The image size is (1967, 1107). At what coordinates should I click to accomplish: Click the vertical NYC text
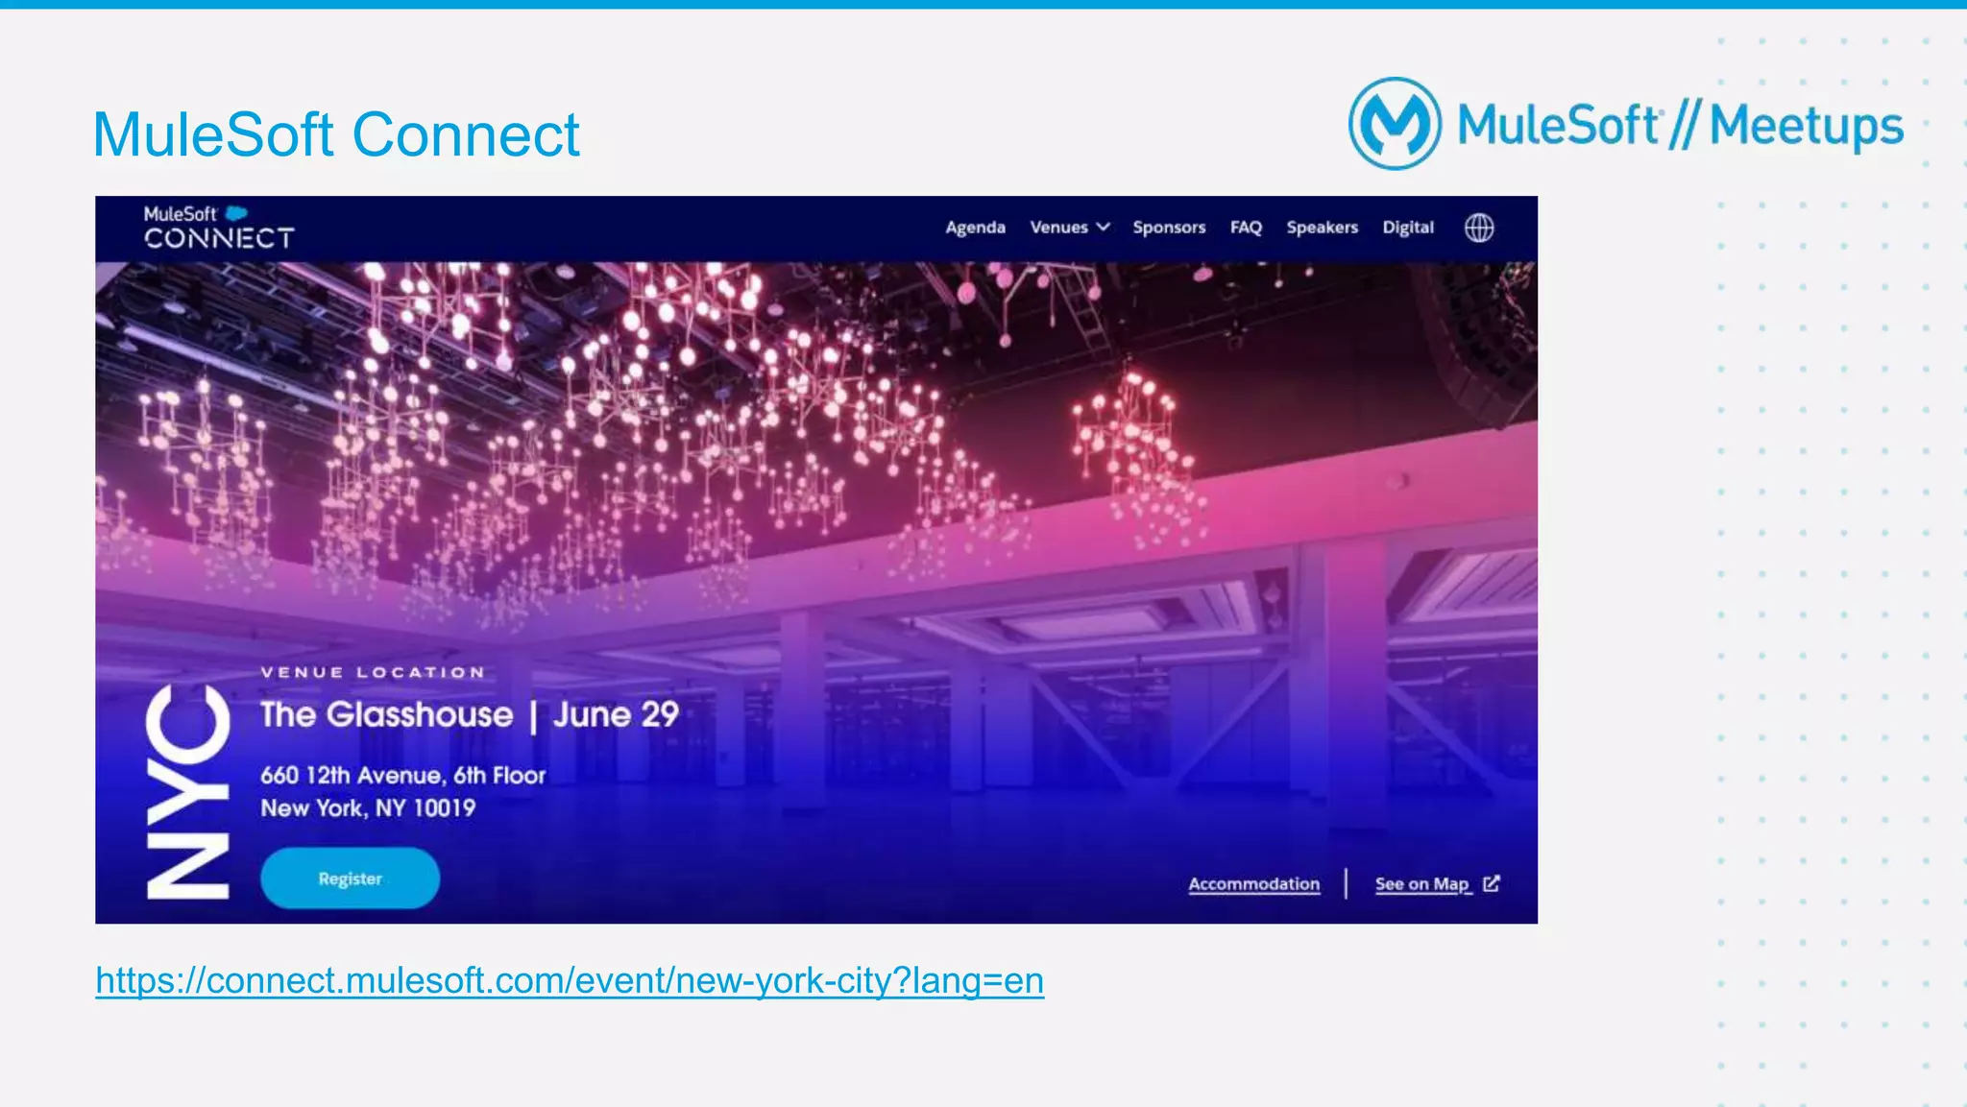click(187, 792)
